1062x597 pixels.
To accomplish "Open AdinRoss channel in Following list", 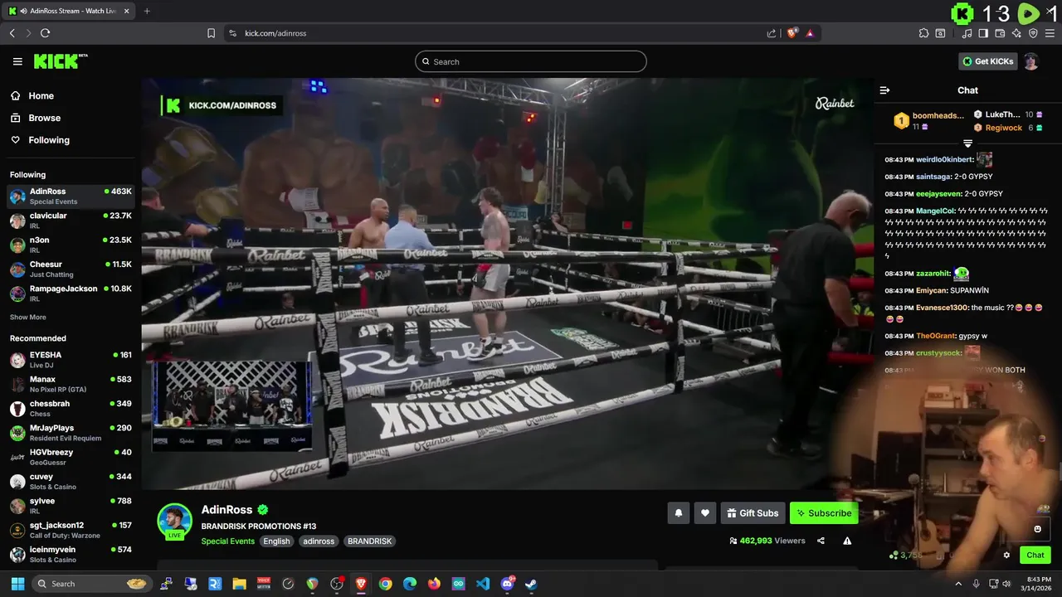I will click(x=71, y=196).
